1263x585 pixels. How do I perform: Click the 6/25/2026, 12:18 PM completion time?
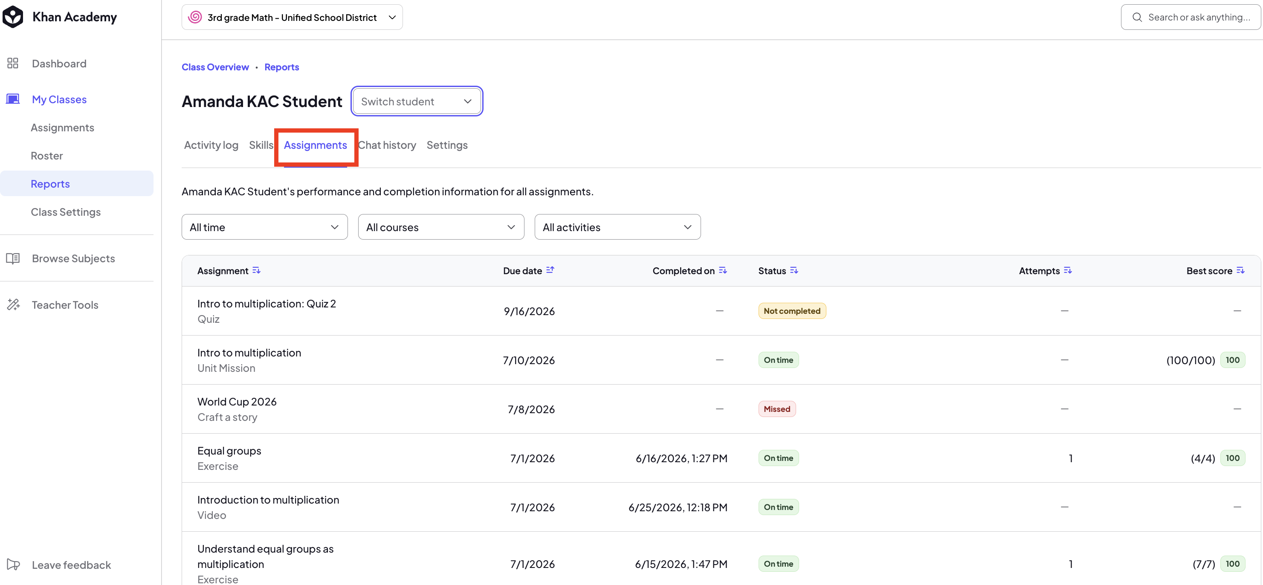(678, 507)
